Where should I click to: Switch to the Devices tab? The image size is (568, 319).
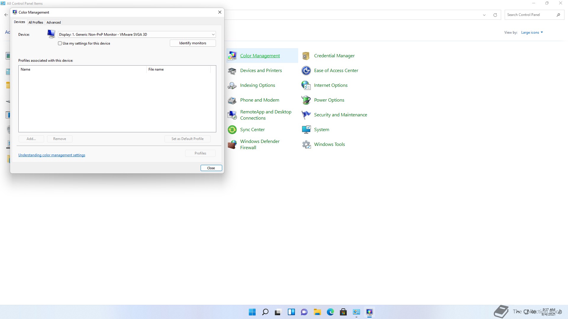[x=20, y=22]
